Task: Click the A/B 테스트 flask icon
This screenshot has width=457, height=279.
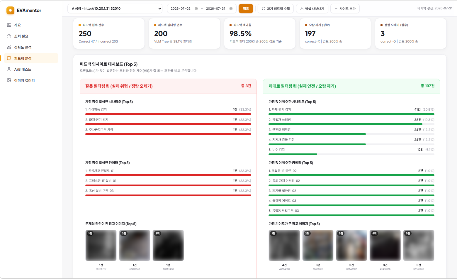Action: coord(9,69)
